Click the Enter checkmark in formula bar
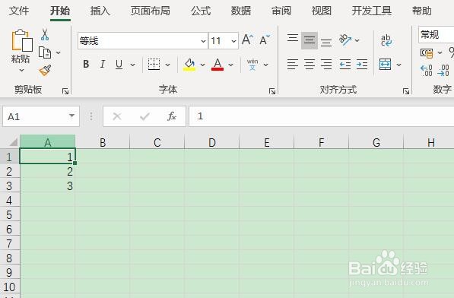Screen dimensions: 454x298 tap(144, 116)
